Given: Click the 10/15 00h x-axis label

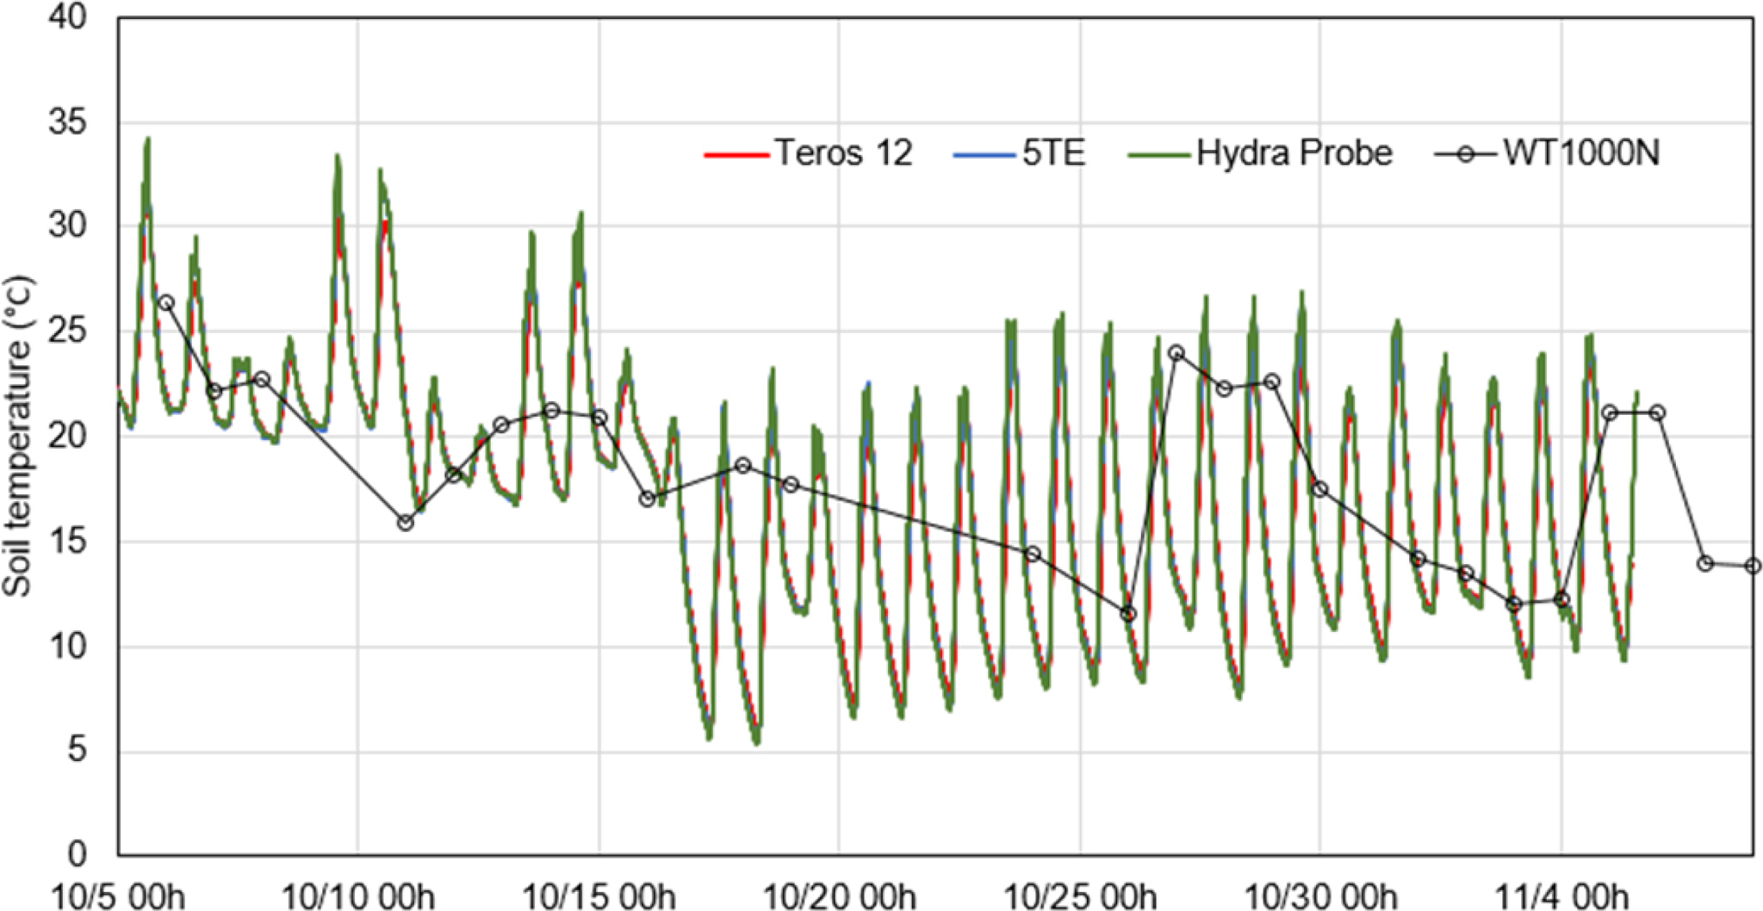Looking at the screenshot, I should 599,896.
